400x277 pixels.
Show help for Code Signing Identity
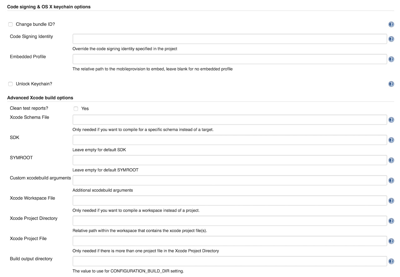coord(391,39)
